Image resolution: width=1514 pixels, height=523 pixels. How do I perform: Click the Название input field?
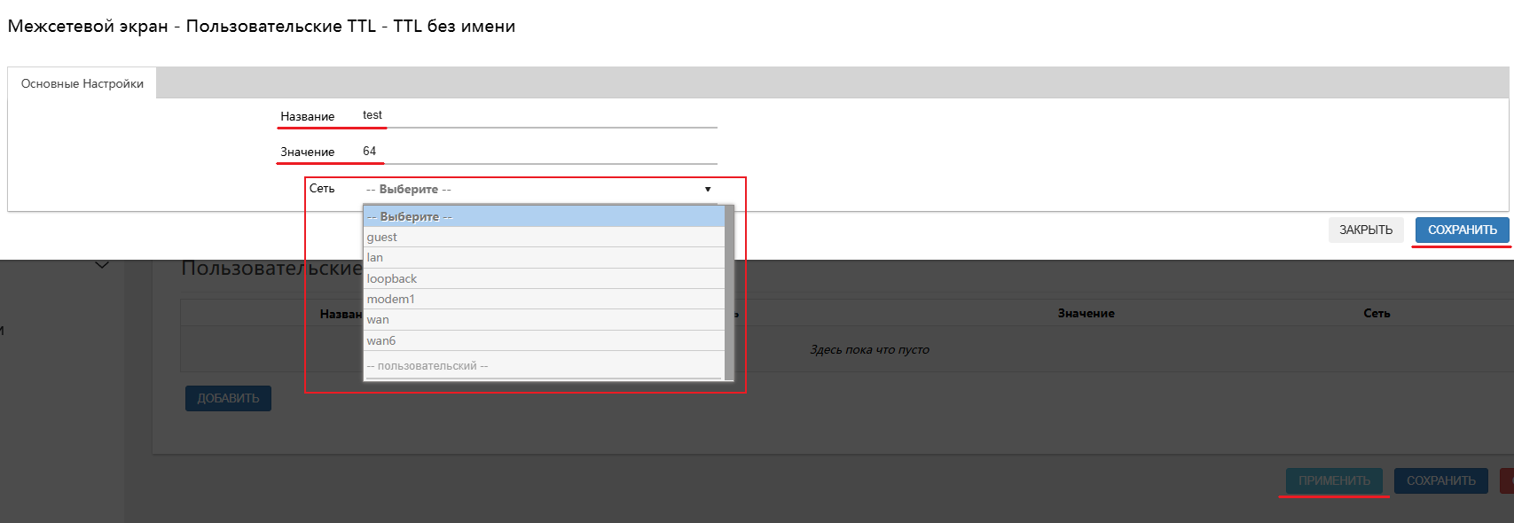click(x=537, y=115)
